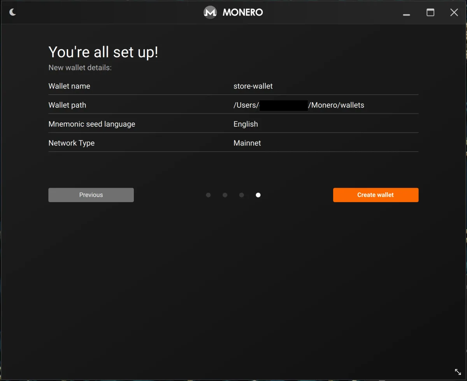
Task: Click the Monero logo in title bar
Action: [210, 12]
